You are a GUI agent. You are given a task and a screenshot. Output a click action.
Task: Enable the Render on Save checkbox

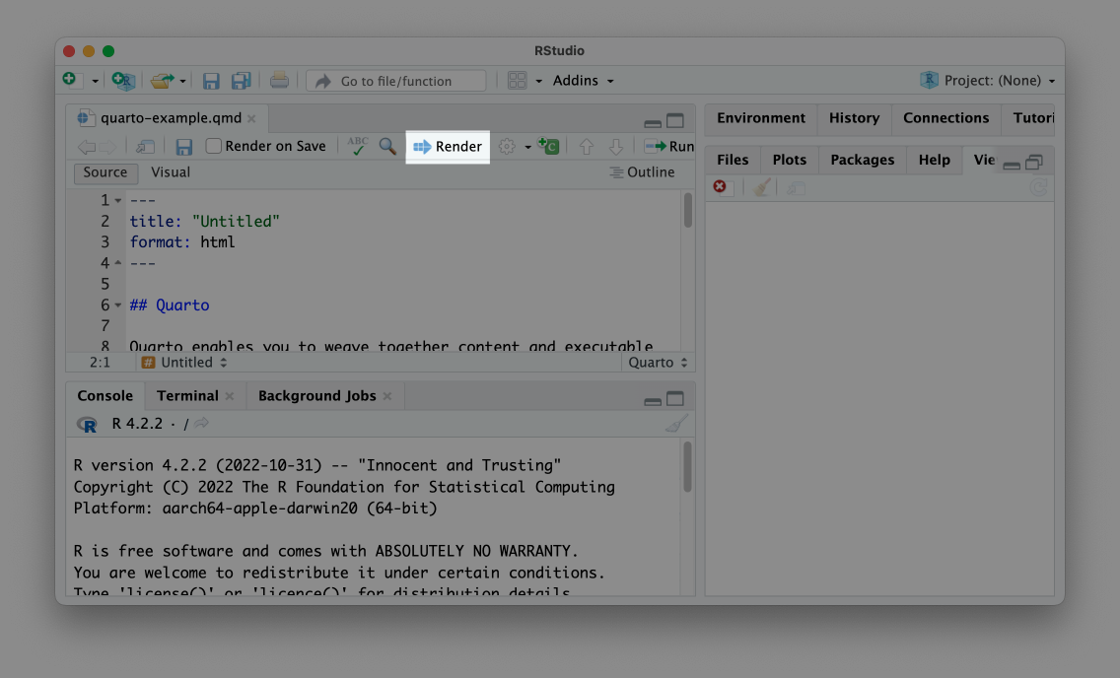[214, 147]
